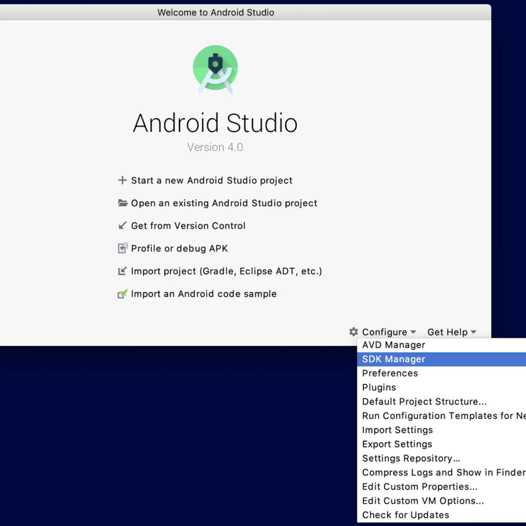Open Edit Custom Properties...

click(441, 487)
